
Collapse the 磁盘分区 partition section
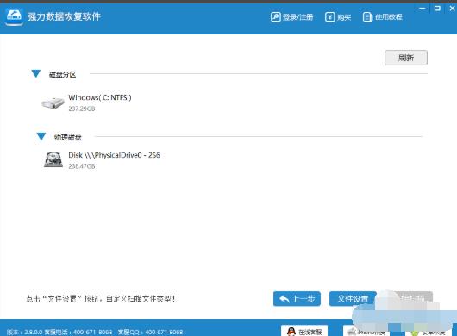36,74
